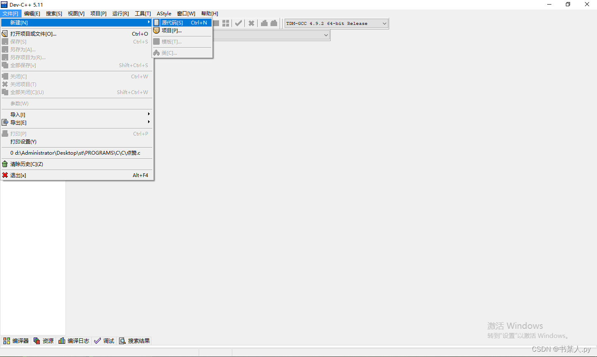Click the grayed 模板[T]... submenu entry

182,41
